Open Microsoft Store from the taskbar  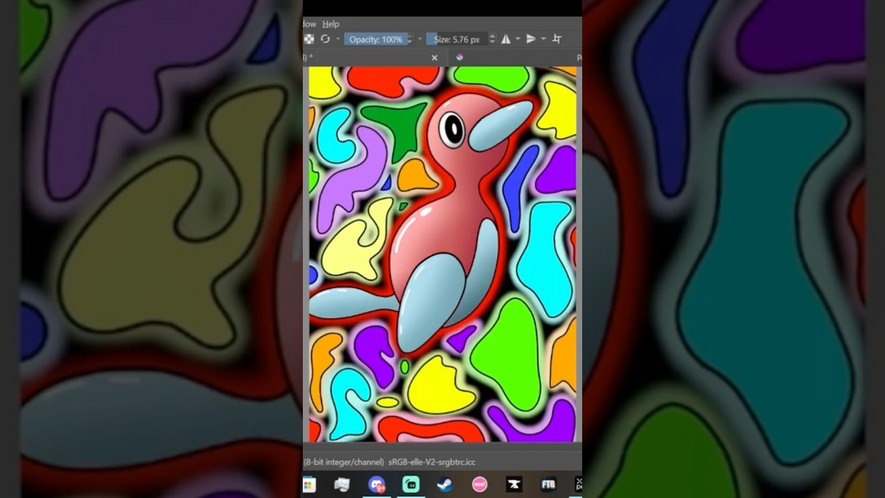click(x=309, y=485)
